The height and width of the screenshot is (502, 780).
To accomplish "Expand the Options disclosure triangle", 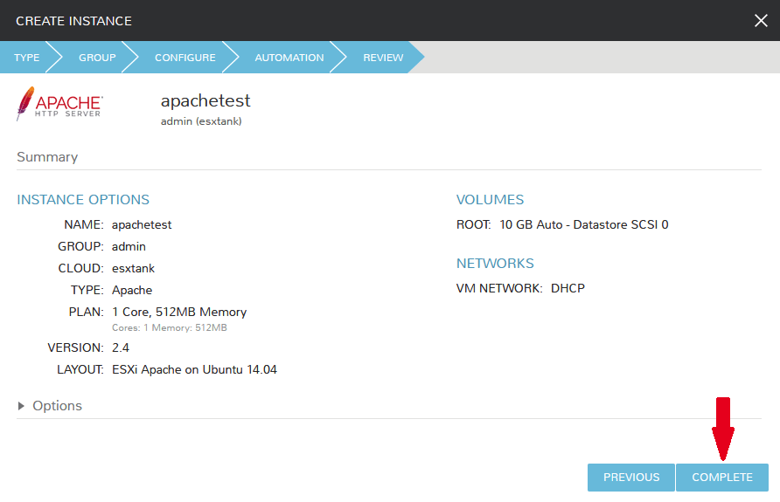I will [22, 406].
